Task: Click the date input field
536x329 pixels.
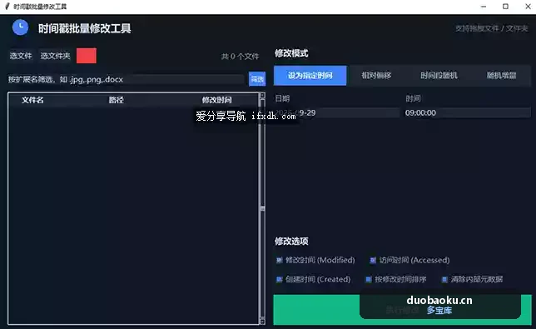Action: 337,112
